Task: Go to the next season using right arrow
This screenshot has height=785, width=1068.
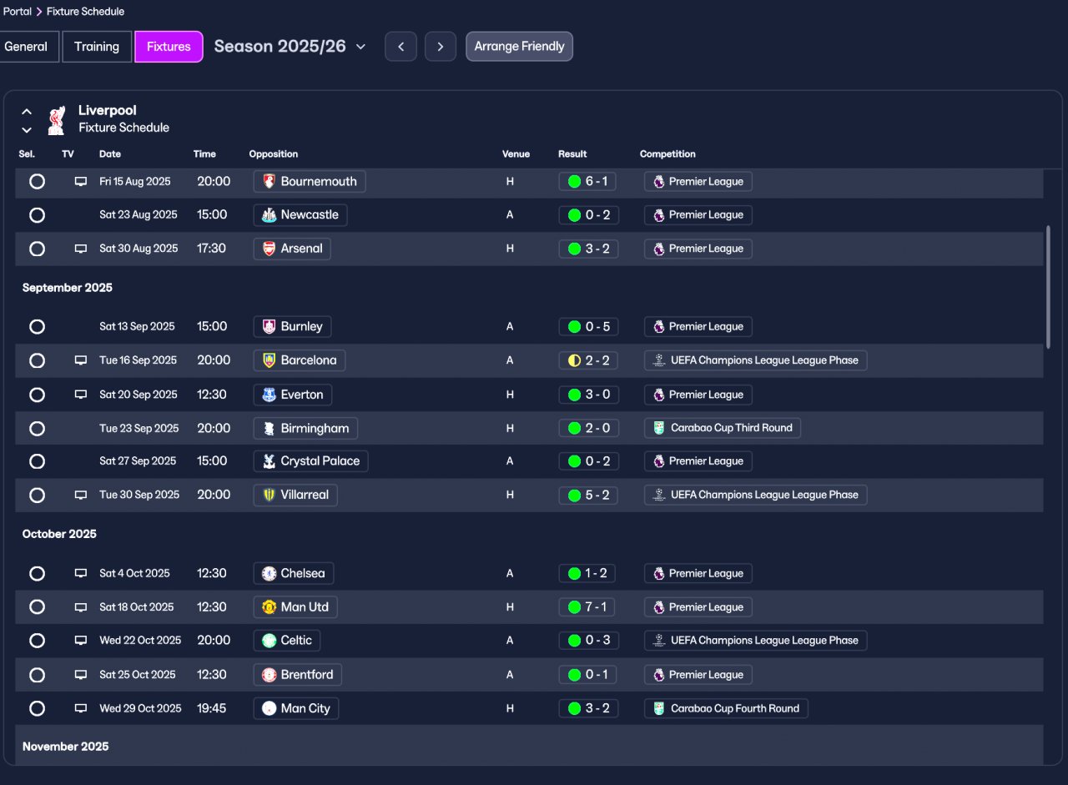Action: point(441,47)
